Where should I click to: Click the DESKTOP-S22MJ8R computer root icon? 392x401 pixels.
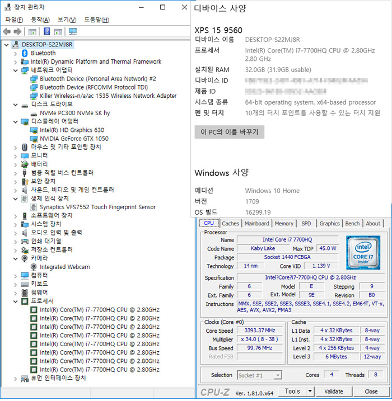pos(15,45)
